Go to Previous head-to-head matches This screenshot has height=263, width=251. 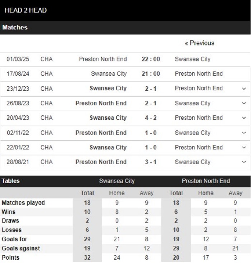point(199,43)
